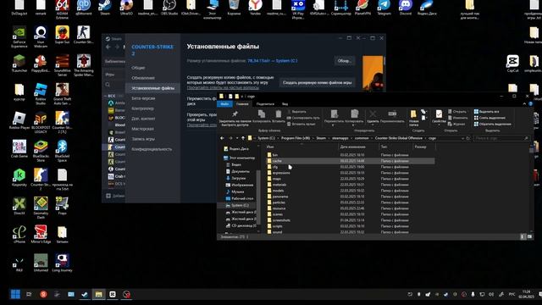Image resolution: width=542 pixels, height=305 pixels.
Task: Open the TLauncher Minecraft desktop icon
Action: (19, 64)
